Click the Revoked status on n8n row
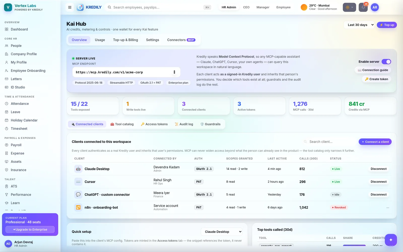The width and height of the screenshot is (403, 252). coord(339,207)
